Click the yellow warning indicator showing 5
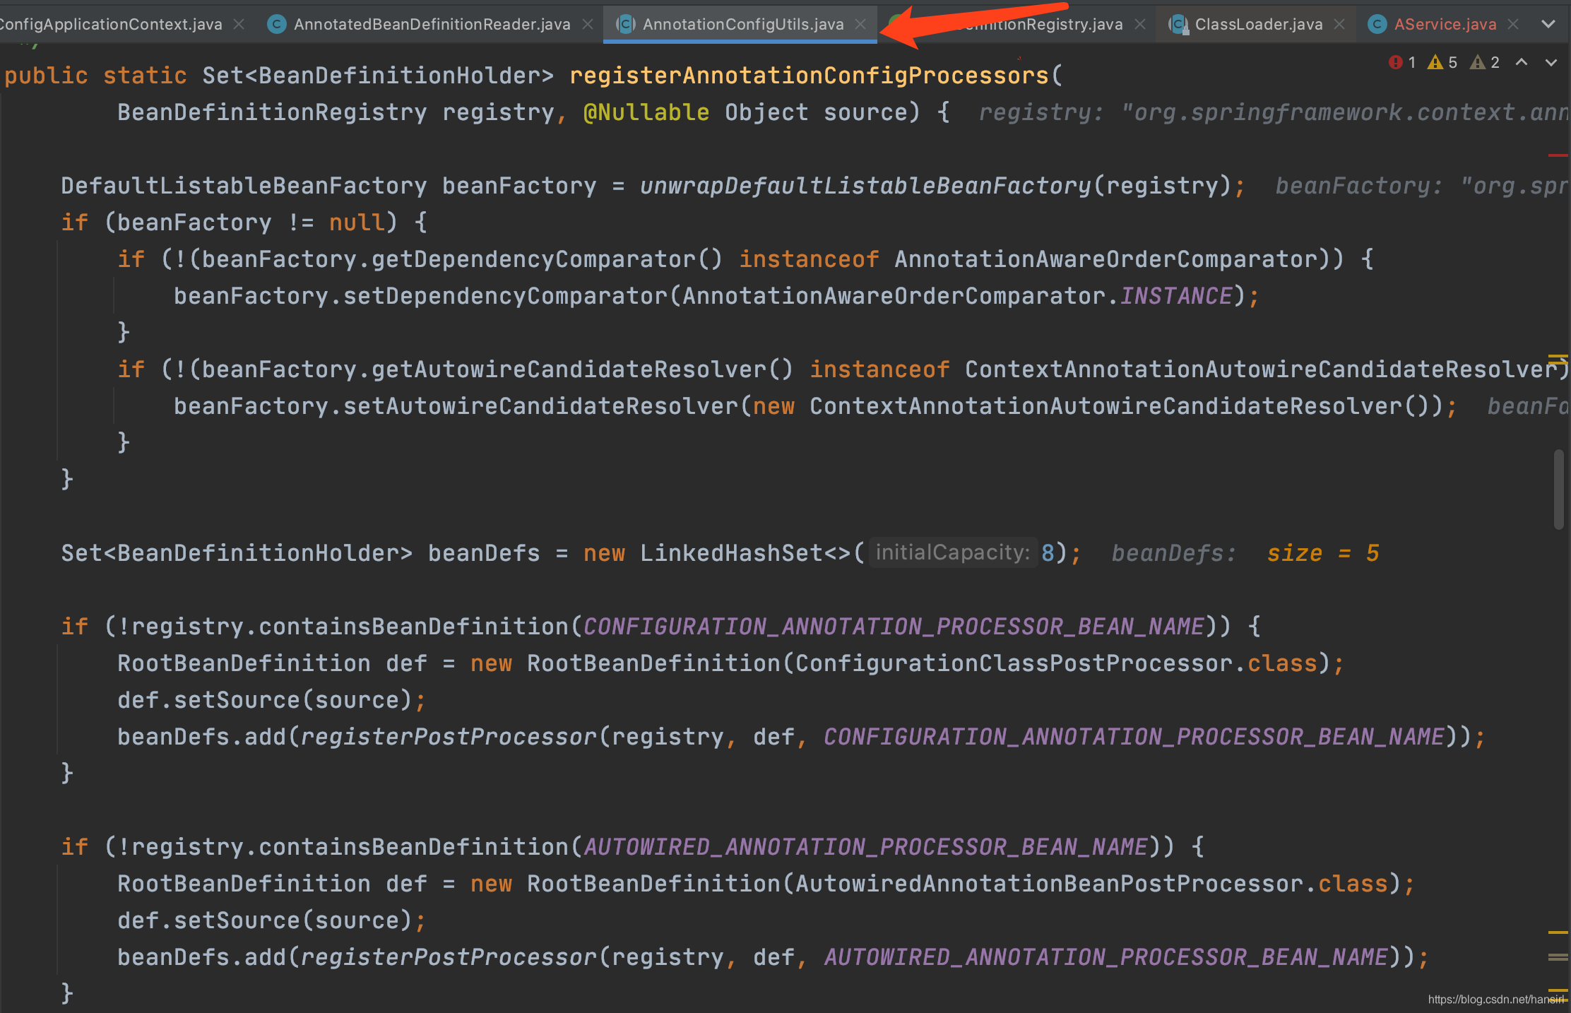1571x1013 pixels. pyautogui.click(x=1442, y=63)
